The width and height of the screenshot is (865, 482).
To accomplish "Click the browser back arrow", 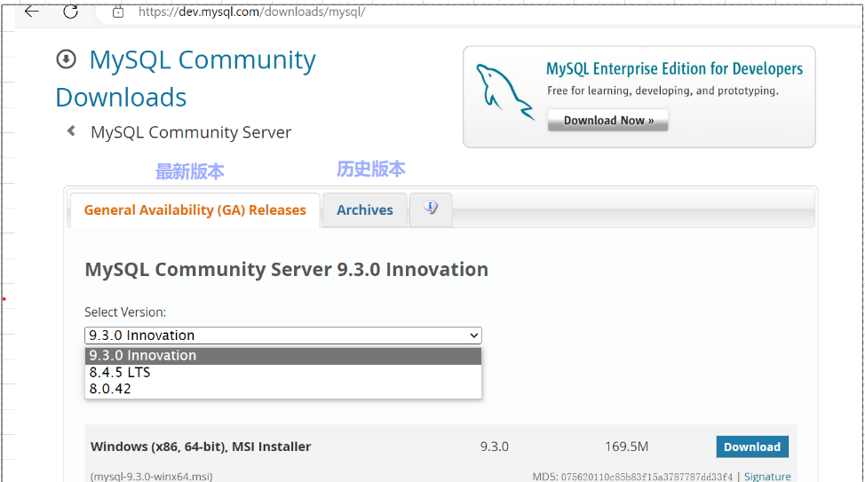I will [x=32, y=11].
